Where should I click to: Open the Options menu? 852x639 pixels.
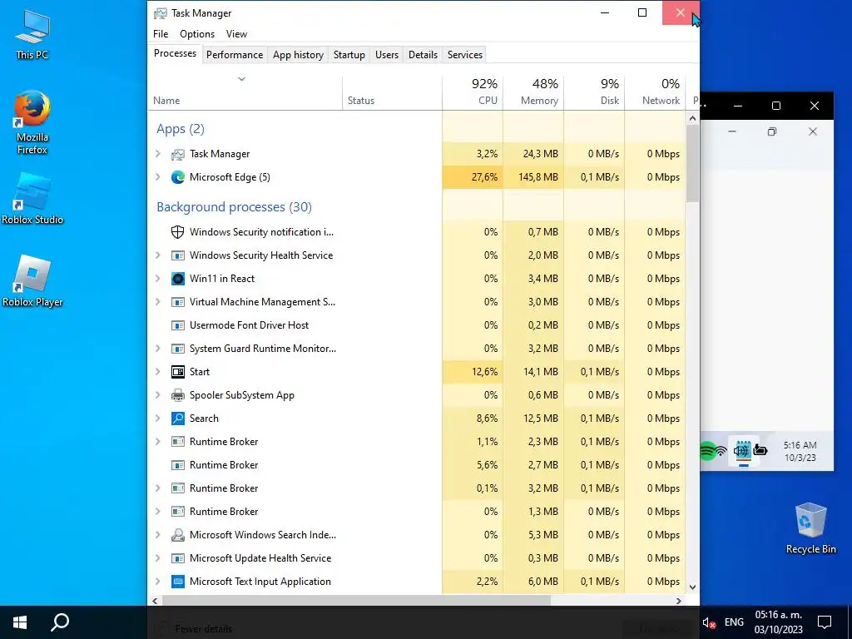(x=197, y=33)
